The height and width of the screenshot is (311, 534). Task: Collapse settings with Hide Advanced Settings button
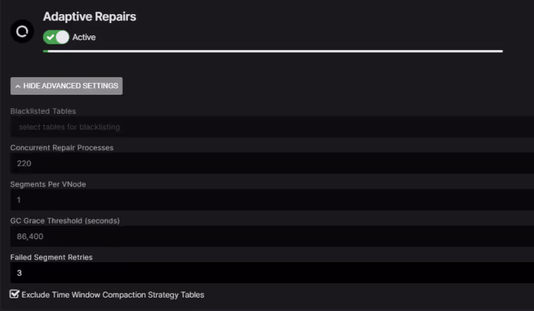pyautogui.click(x=66, y=86)
